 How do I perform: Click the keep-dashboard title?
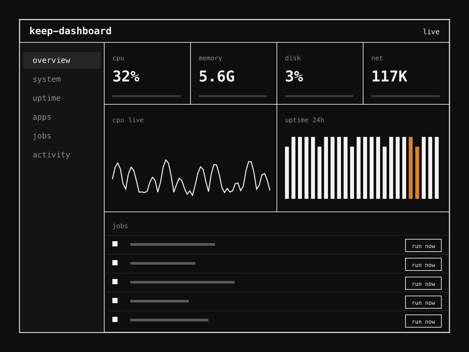pyautogui.click(x=70, y=31)
